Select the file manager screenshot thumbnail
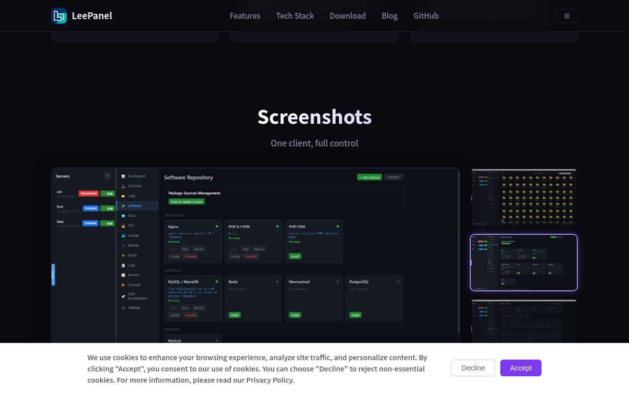629x393 pixels. [524, 197]
